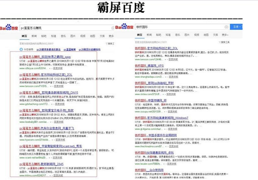The width and height of the screenshot is (258, 180).
Task: Switch to 新闻 tab on the right page
Action: [149, 35]
